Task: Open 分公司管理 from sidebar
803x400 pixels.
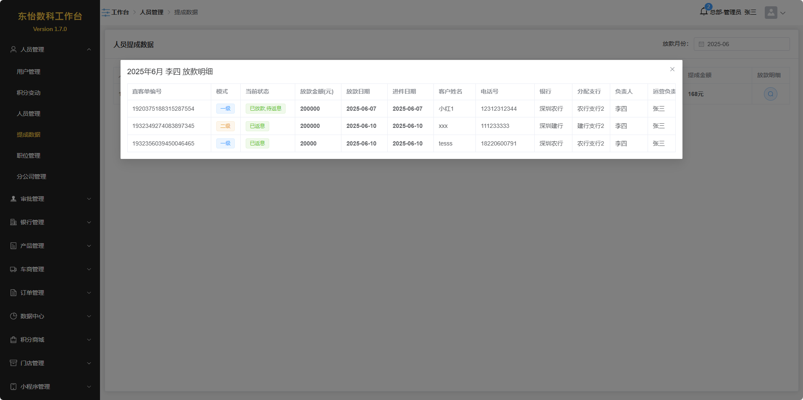Action: 31,177
